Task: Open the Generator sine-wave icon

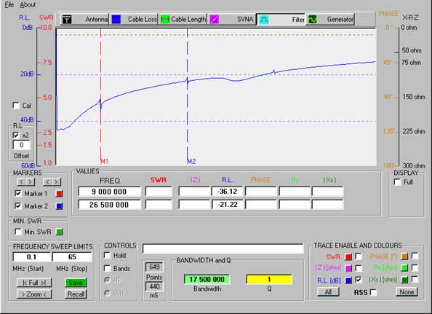Action: pyautogui.click(x=313, y=20)
